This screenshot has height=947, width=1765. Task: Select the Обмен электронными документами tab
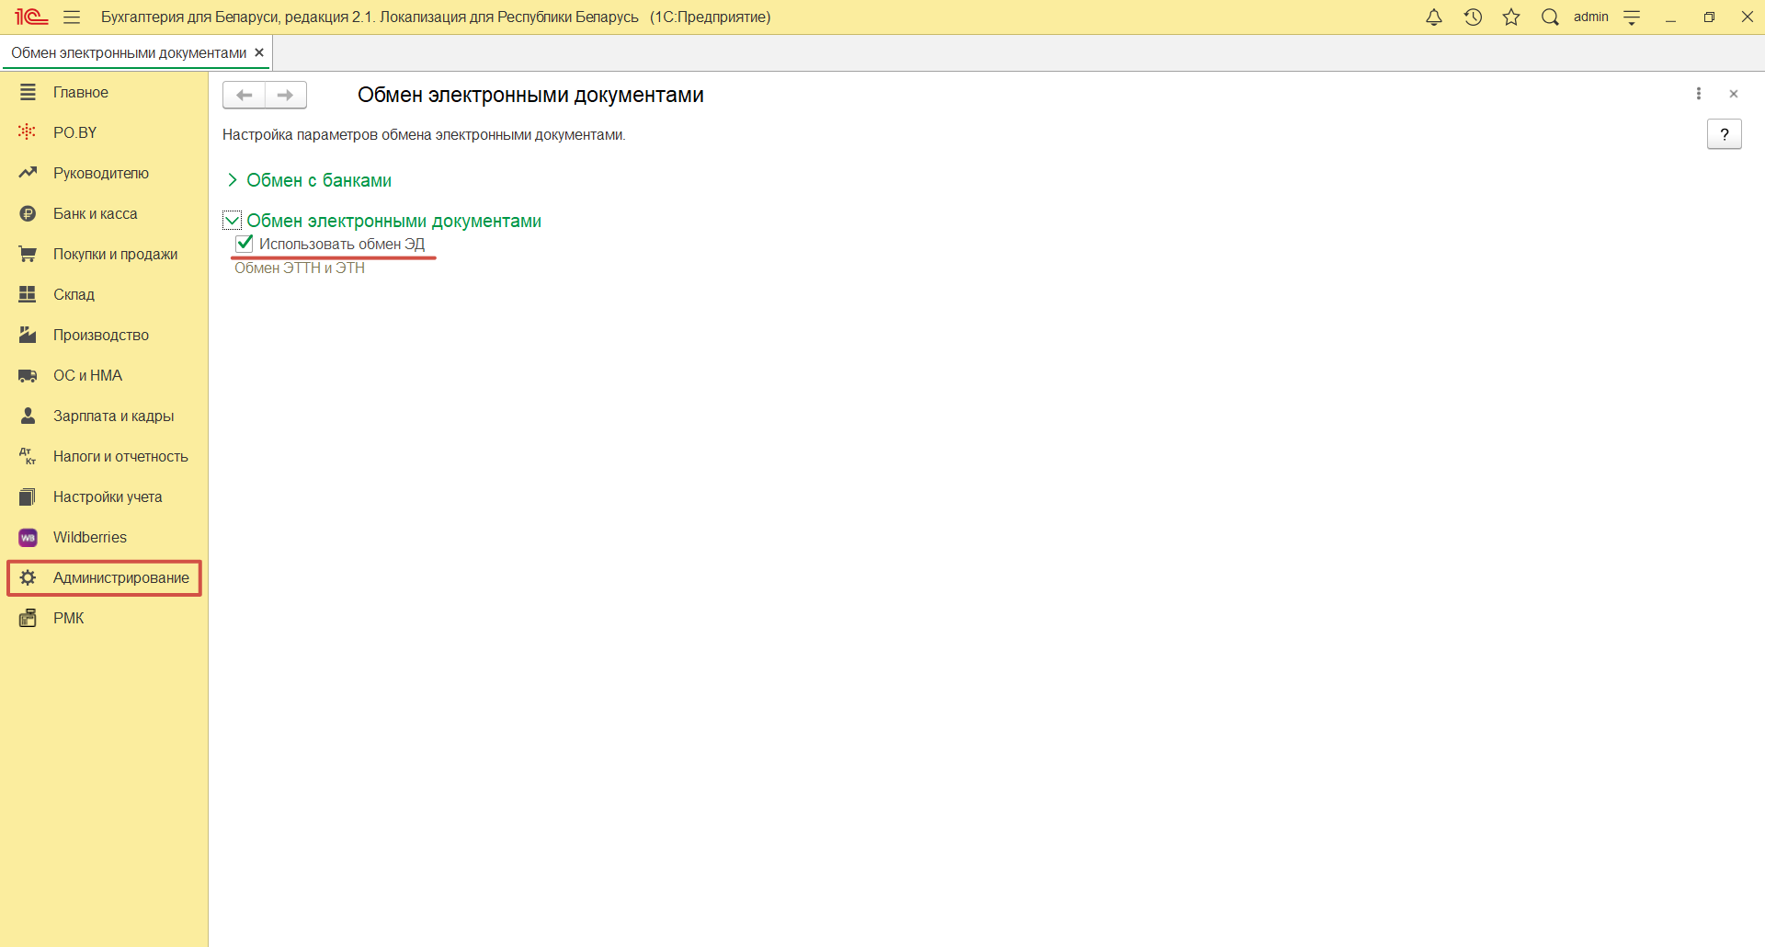tap(129, 53)
